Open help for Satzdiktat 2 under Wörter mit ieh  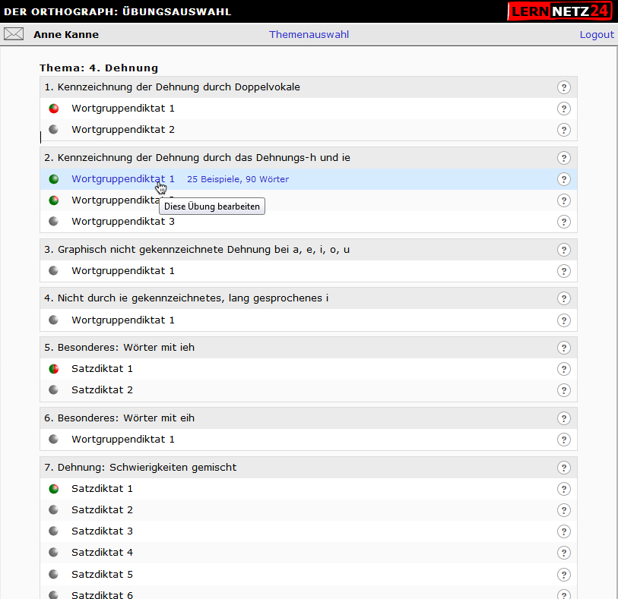[x=564, y=390]
